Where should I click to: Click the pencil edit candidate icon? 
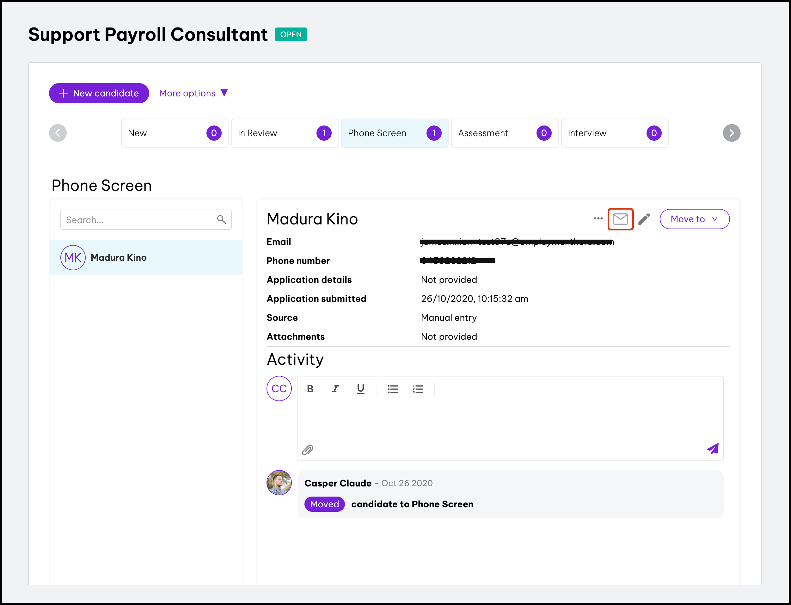click(x=644, y=219)
